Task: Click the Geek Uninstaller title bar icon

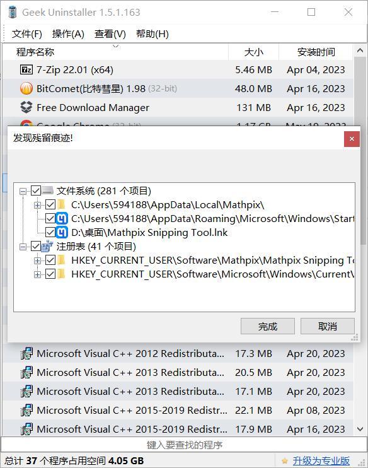Action: [13, 12]
